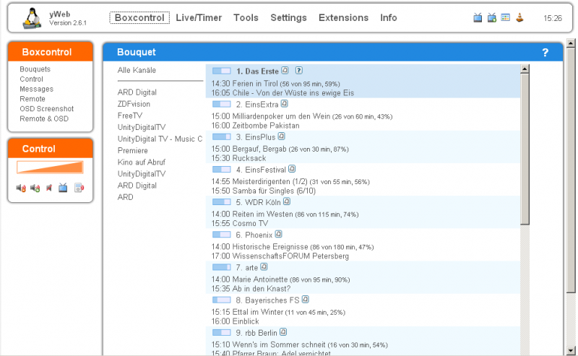
Task: Zap to channel 3. EinsPlus
Action: (x=256, y=137)
